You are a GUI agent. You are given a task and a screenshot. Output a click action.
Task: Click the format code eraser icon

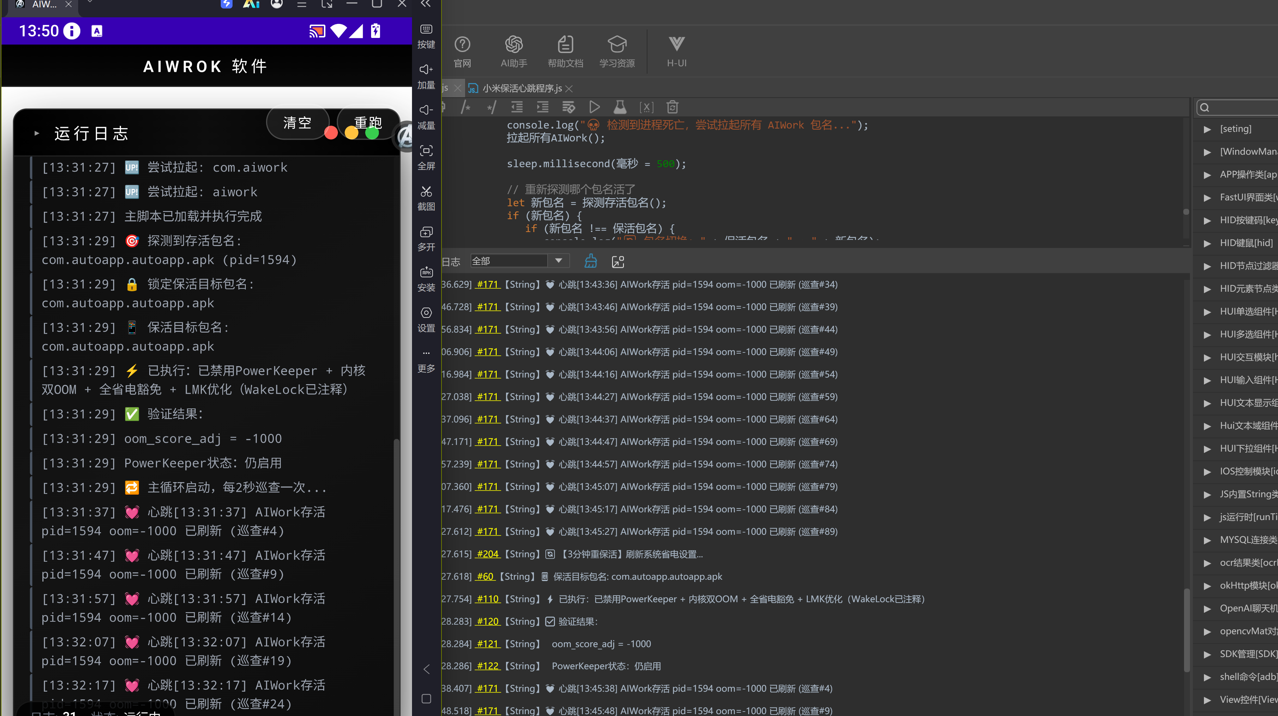tap(569, 107)
